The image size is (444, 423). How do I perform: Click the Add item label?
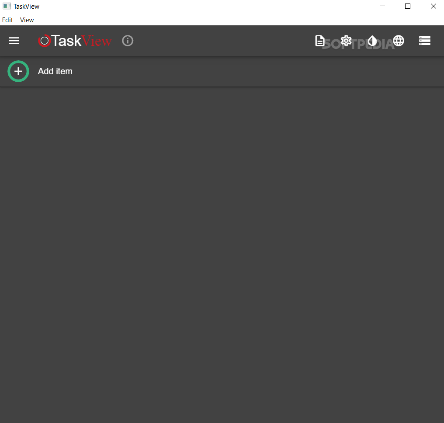point(55,71)
